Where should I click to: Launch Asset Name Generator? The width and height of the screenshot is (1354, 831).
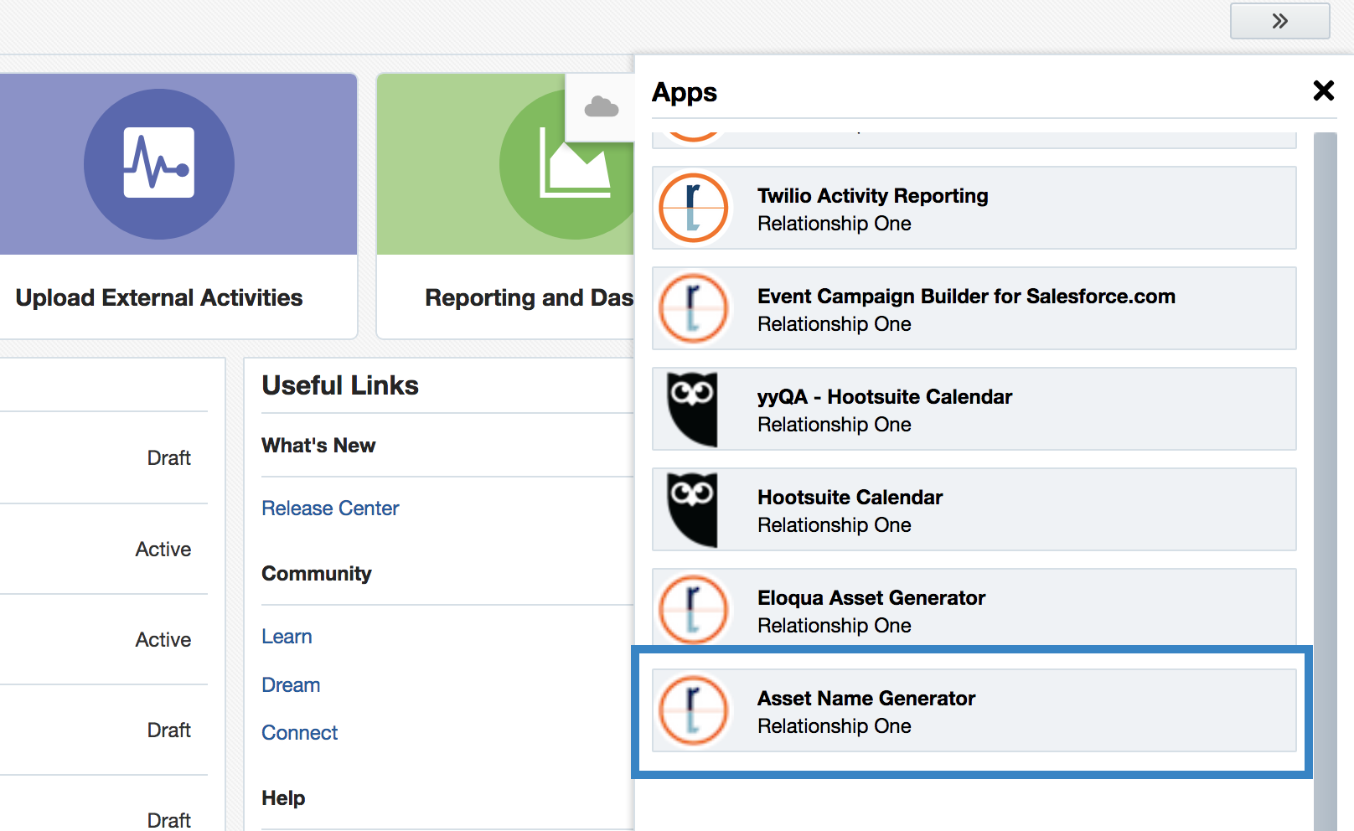coord(974,710)
